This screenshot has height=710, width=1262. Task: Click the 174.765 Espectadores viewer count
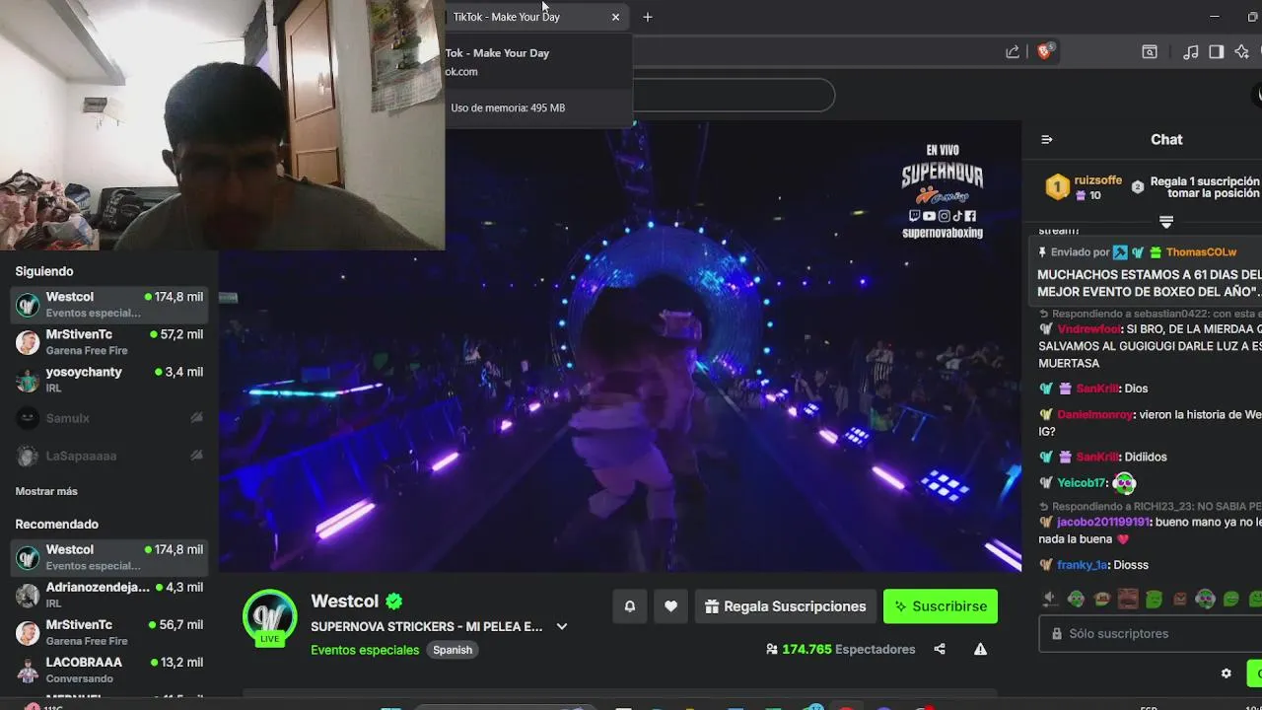point(840,649)
